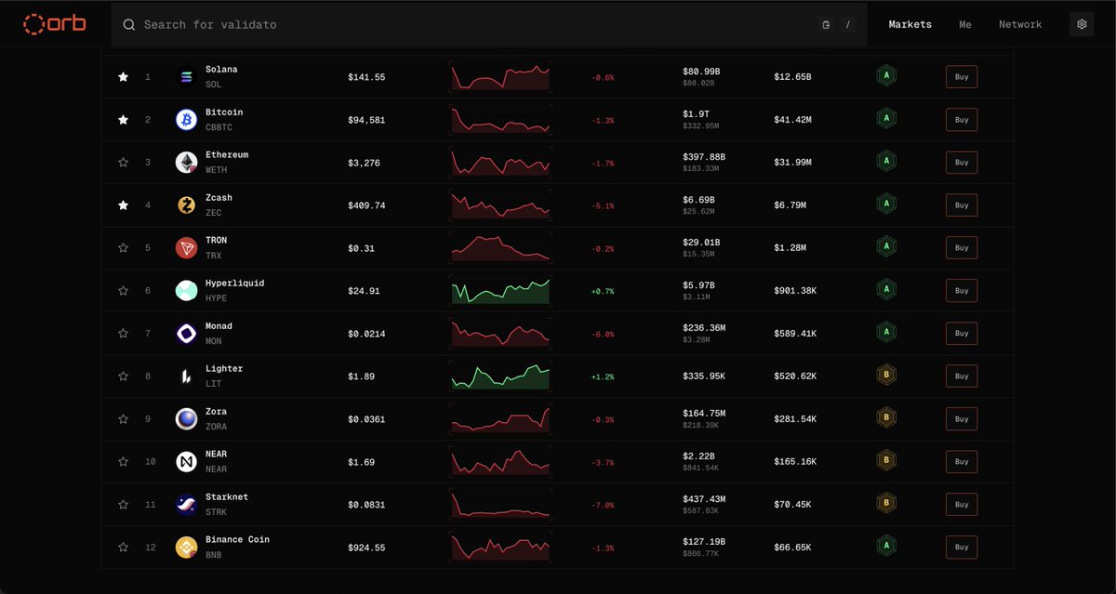This screenshot has height=594, width=1116.
Task: Click the orb logo
Action: coord(54,24)
